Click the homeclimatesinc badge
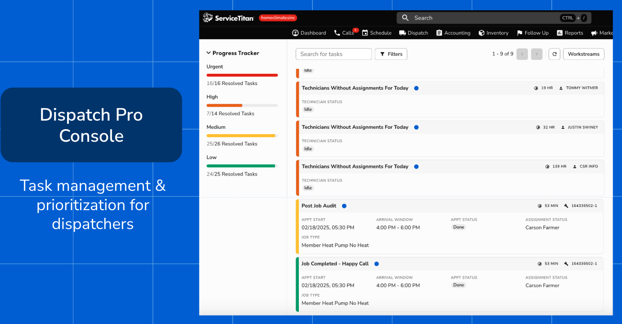This screenshot has height=324, width=622. (x=278, y=18)
